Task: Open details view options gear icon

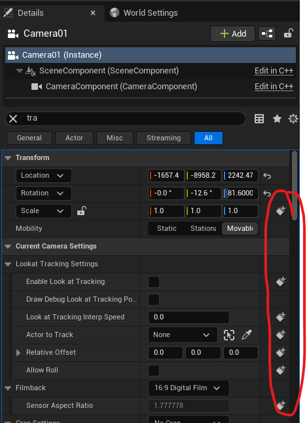Action: pyautogui.click(x=293, y=119)
